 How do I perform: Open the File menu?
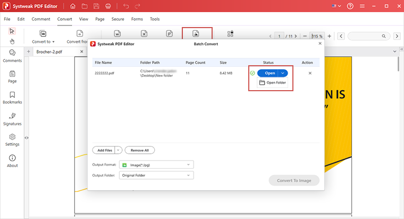[7, 19]
